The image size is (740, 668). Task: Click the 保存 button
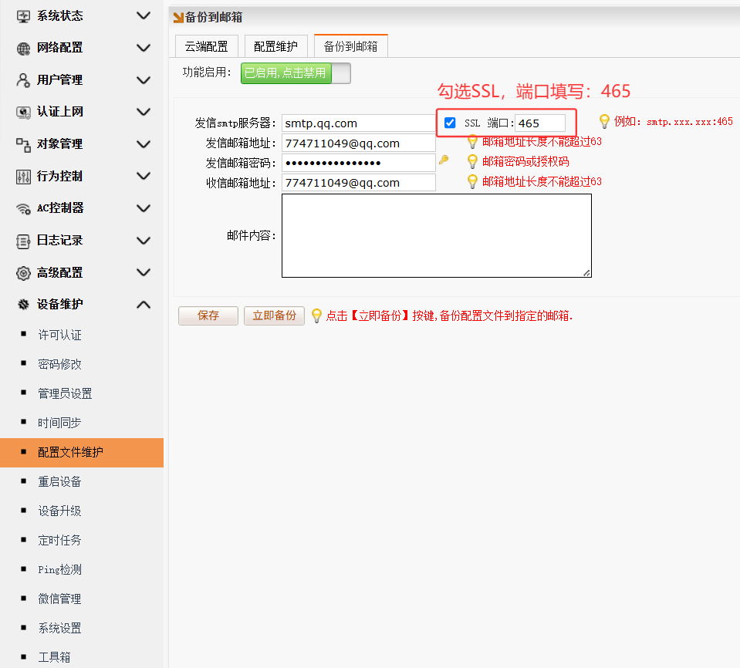[x=208, y=315]
